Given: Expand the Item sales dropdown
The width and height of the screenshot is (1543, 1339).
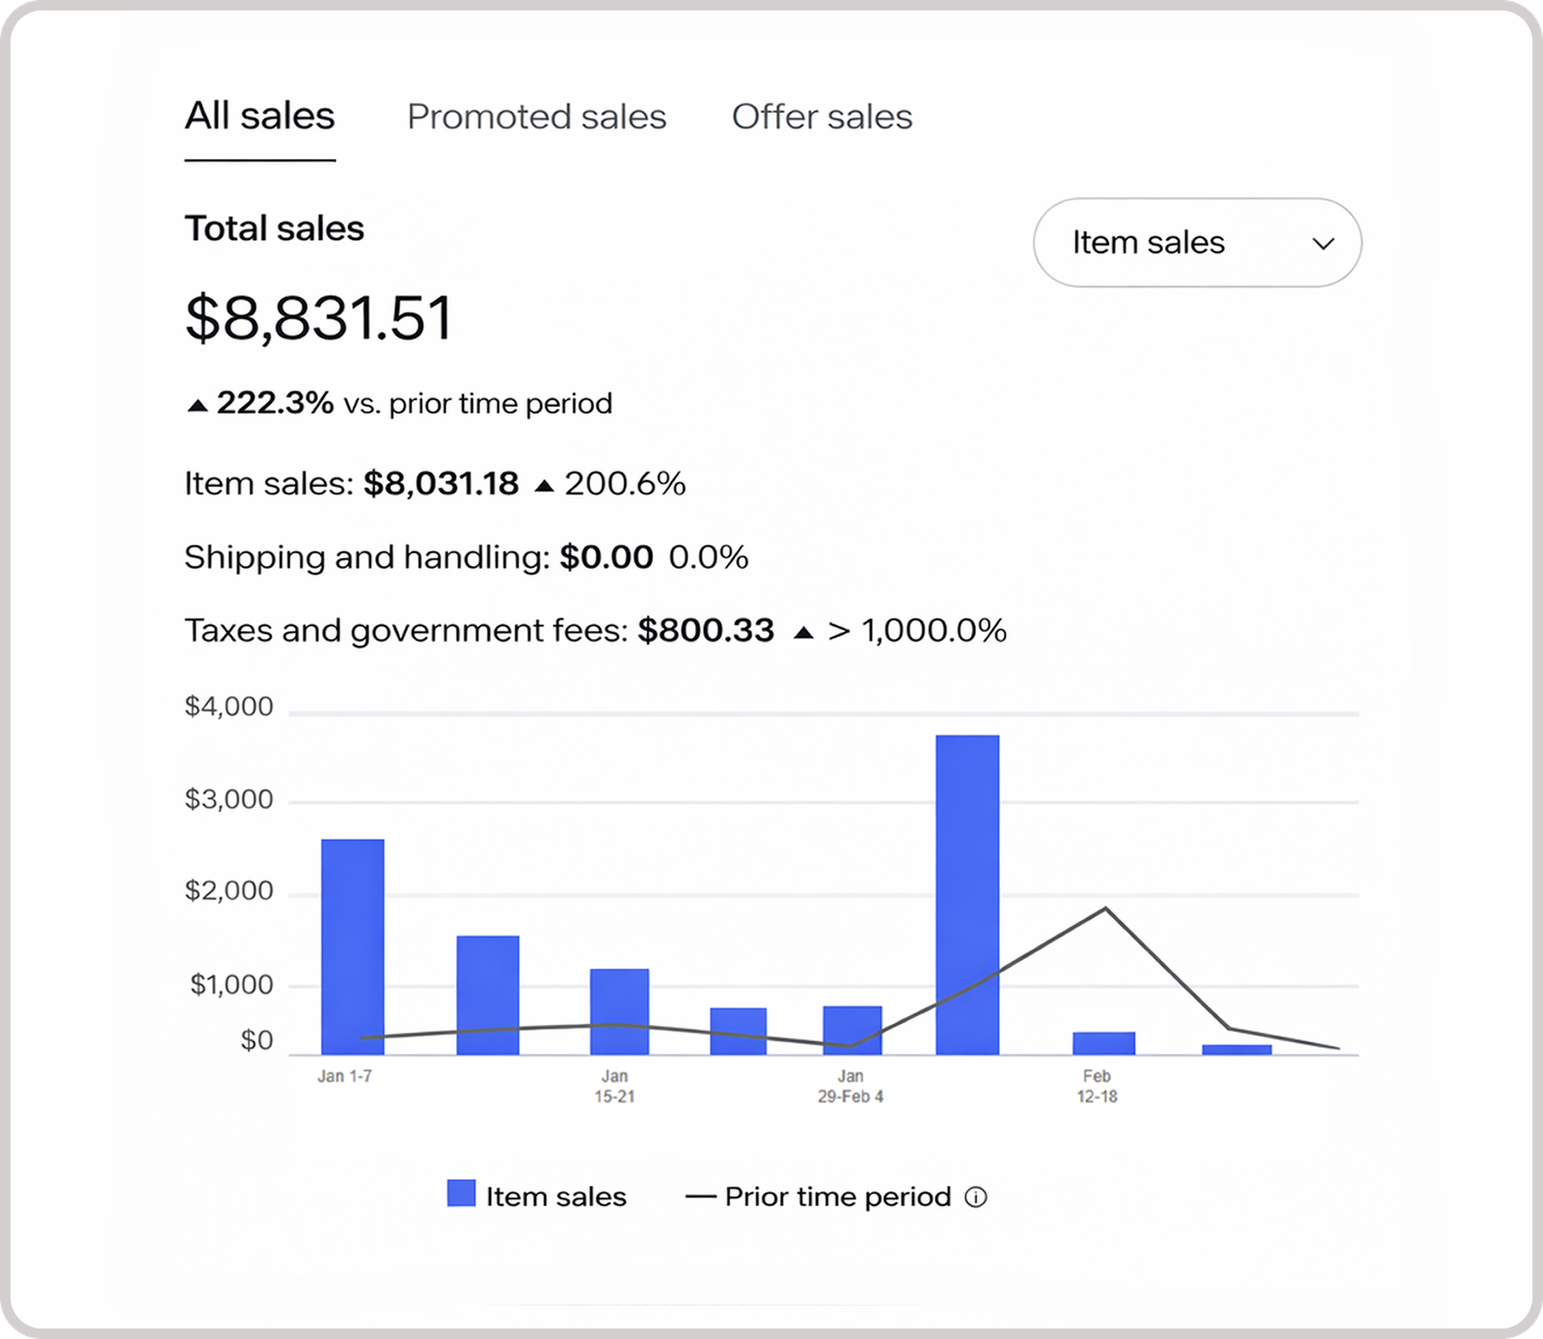Looking at the screenshot, I should (x=1197, y=243).
